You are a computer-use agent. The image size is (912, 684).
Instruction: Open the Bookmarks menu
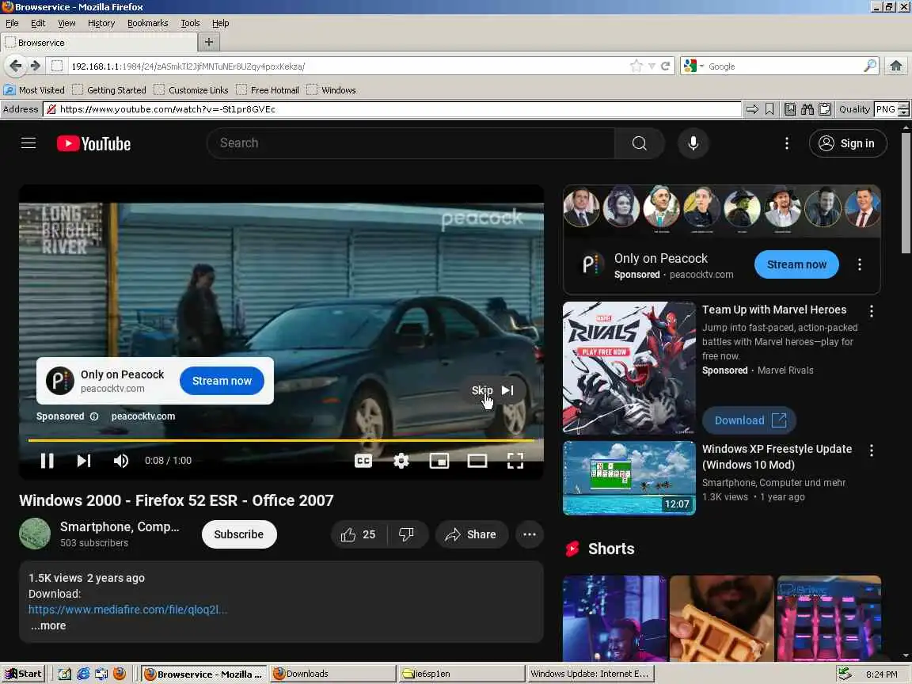tap(148, 23)
